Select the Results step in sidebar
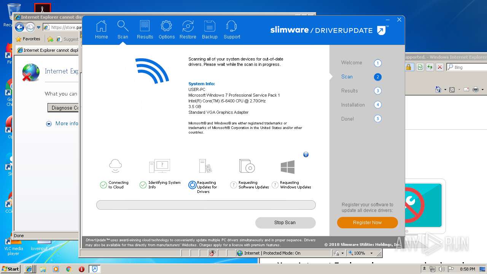This screenshot has width=487, height=274. point(349,91)
